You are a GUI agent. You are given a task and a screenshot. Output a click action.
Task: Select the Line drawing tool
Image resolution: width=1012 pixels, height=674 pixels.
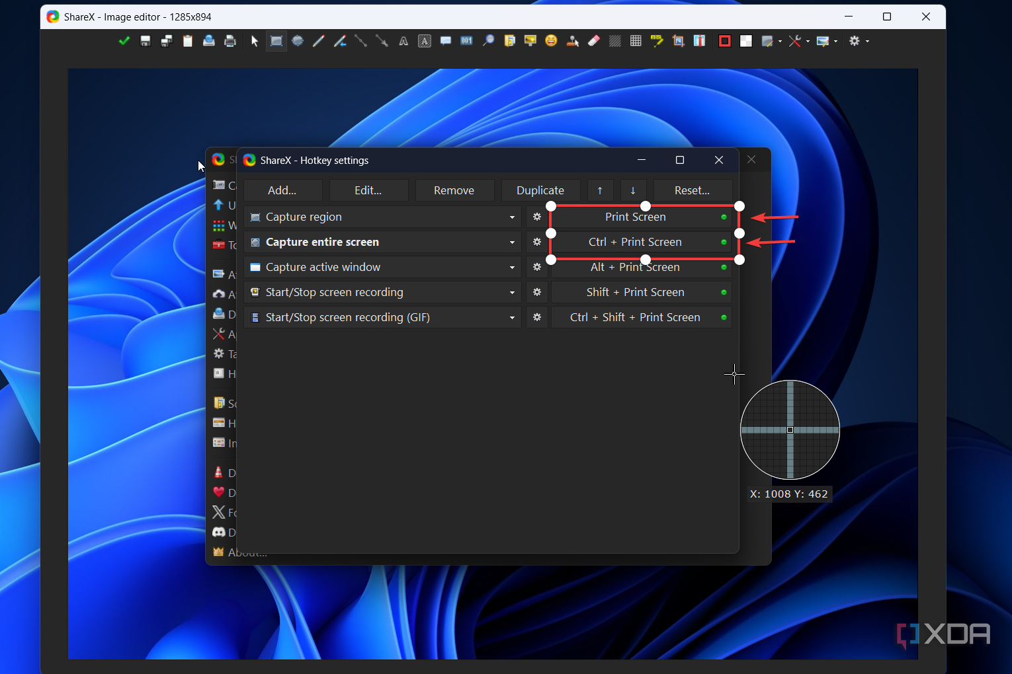click(361, 41)
